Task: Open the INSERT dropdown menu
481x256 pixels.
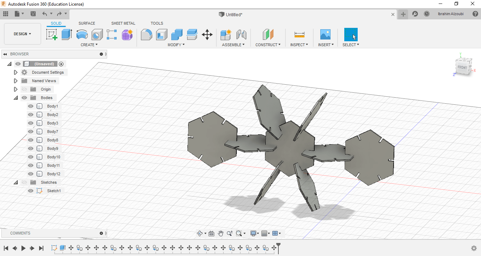Action: 326,45
